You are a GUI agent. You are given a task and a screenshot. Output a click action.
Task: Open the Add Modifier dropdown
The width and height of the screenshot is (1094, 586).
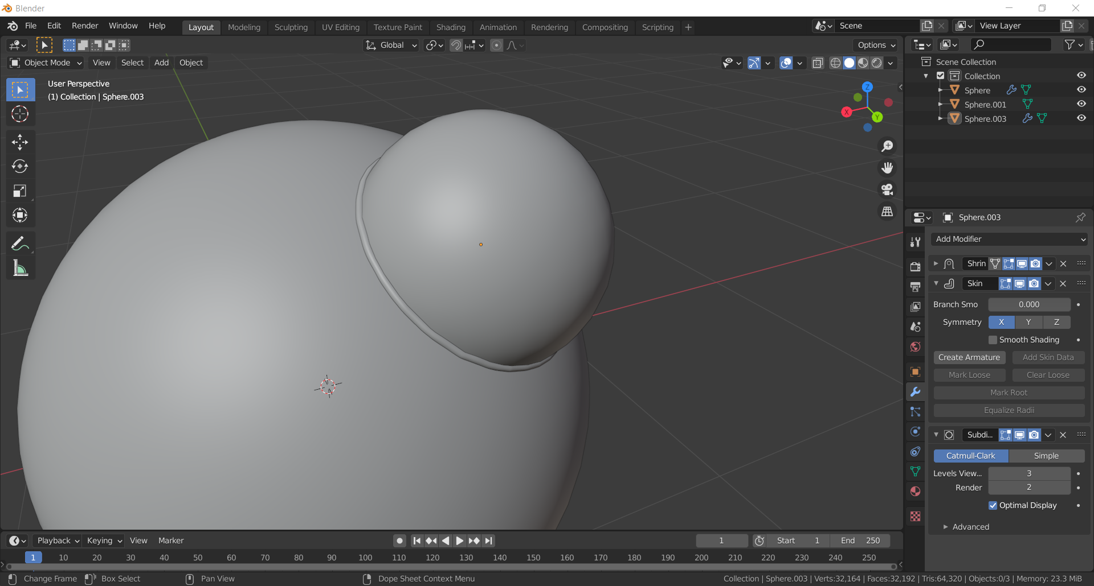pyautogui.click(x=1009, y=239)
